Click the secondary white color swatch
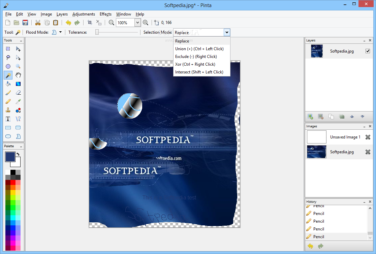376x254 pixels. tap(17, 163)
